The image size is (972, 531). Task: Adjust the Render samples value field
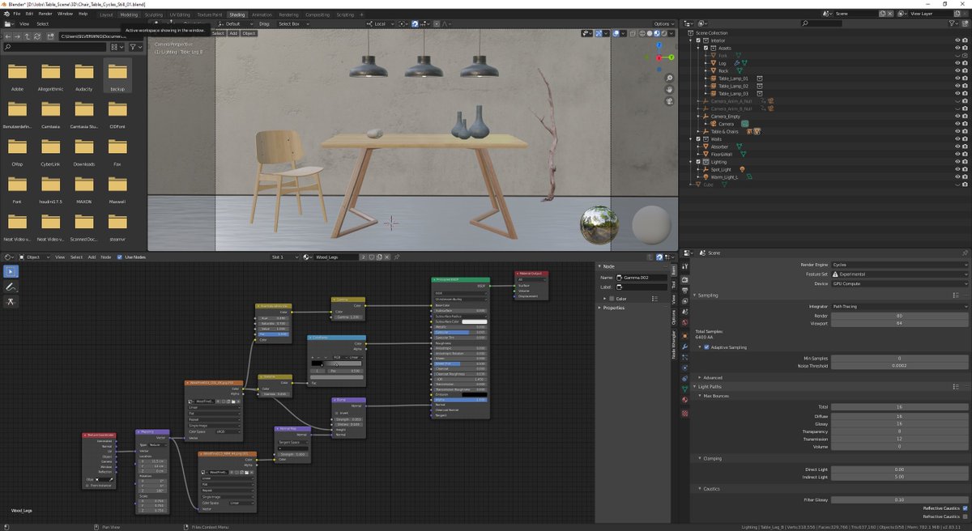pyautogui.click(x=900, y=316)
